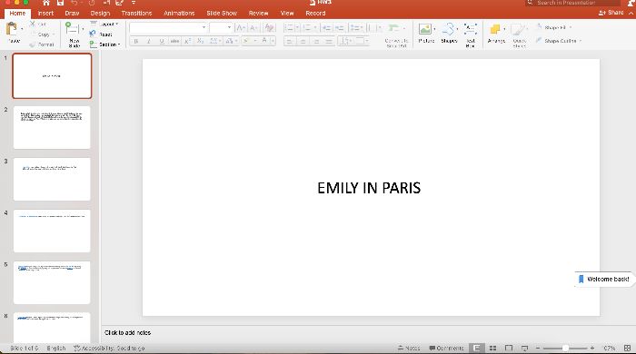Switch to Slide Sorter view
Viewport: 636px width, 354px height.
pyautogui.click(x=492, y=348)
